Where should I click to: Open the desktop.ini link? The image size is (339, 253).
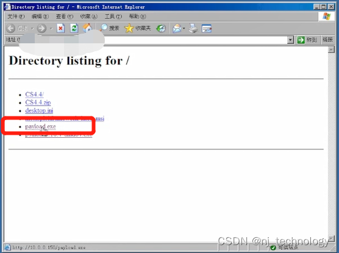[x=39, y=110]
